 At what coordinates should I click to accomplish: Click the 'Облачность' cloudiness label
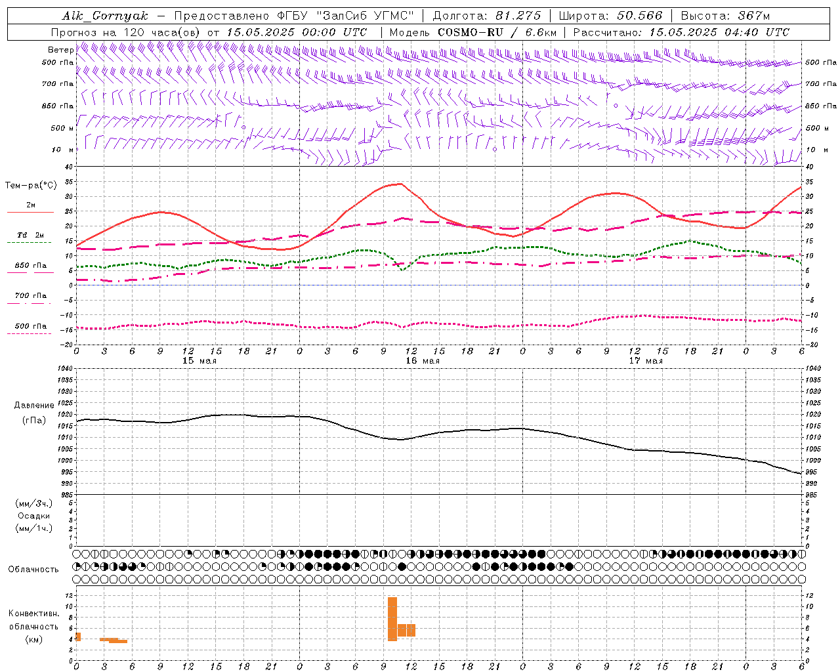(x=33, y=570)
